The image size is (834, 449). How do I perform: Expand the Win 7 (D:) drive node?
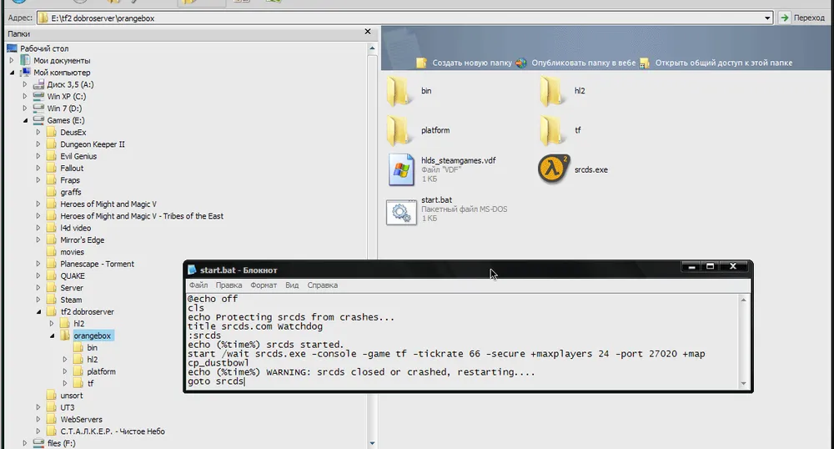[25, 108]
